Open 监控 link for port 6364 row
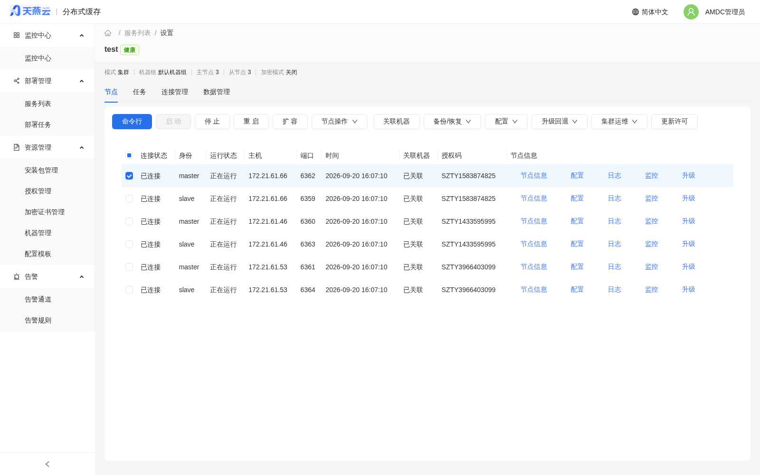This screenshot has width=760, height=475. point(652,290)
